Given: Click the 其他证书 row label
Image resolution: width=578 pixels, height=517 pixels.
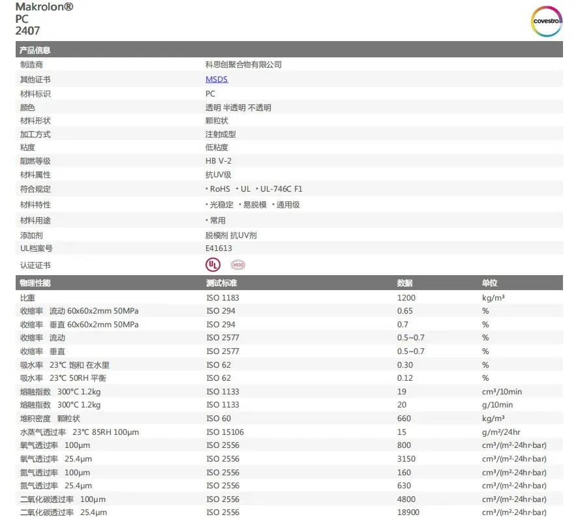Looking at the screenshot, I should 35,80.
